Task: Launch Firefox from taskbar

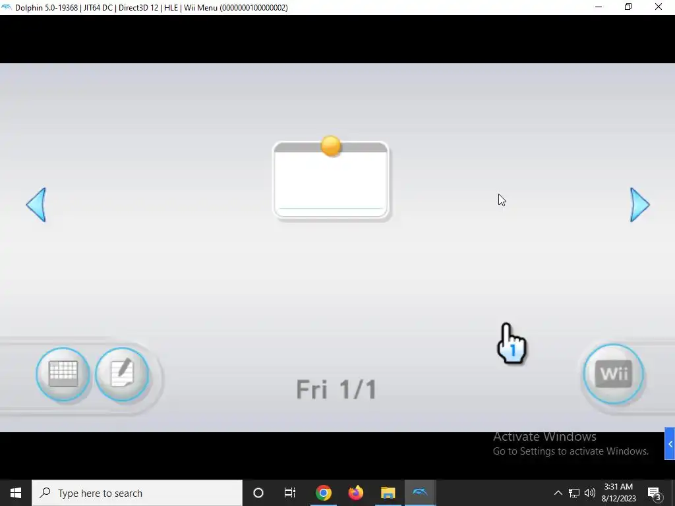Action: point(355,493)
